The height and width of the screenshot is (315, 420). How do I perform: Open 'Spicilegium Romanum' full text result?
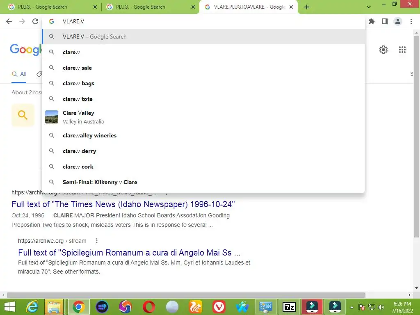[129, 253]
